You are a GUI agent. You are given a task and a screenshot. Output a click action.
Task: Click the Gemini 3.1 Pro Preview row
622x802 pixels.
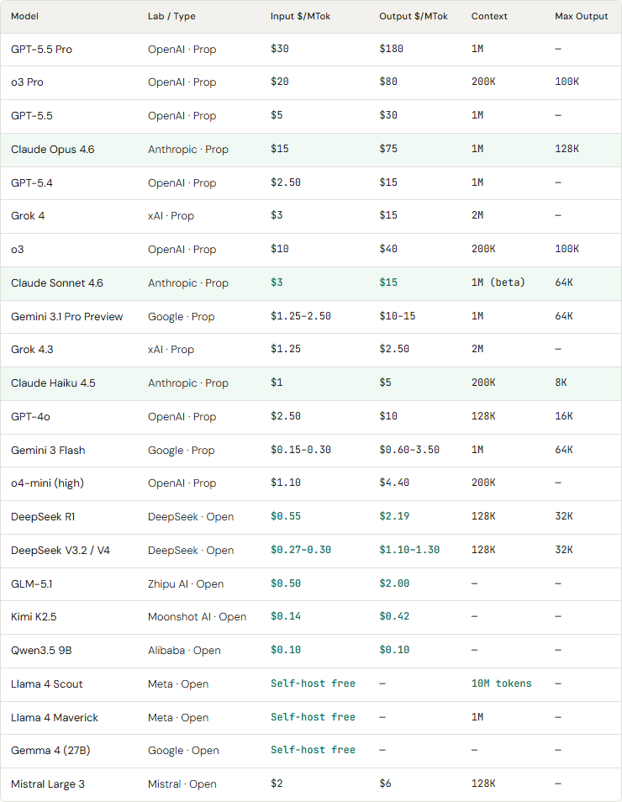point(311,317)
